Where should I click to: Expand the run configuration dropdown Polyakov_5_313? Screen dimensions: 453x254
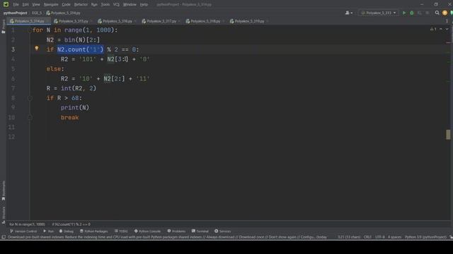[x=379, y=13]
